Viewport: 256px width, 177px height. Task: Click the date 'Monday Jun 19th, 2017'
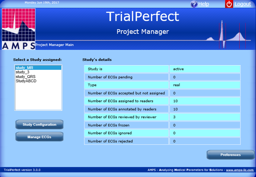[42, 3]
